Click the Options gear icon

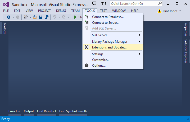(x=87, y=65)
